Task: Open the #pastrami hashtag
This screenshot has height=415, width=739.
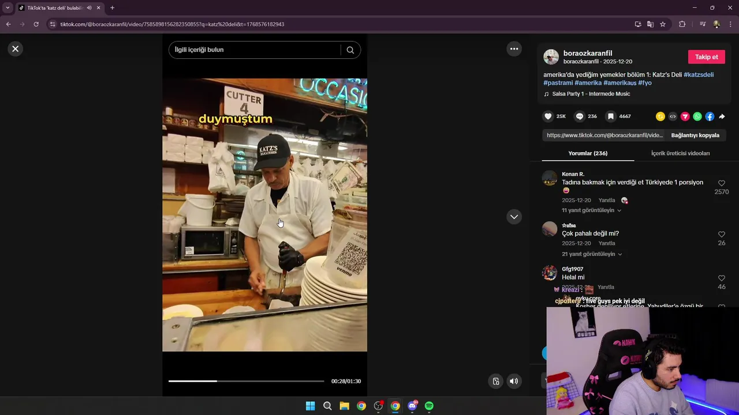Action: 558,83
